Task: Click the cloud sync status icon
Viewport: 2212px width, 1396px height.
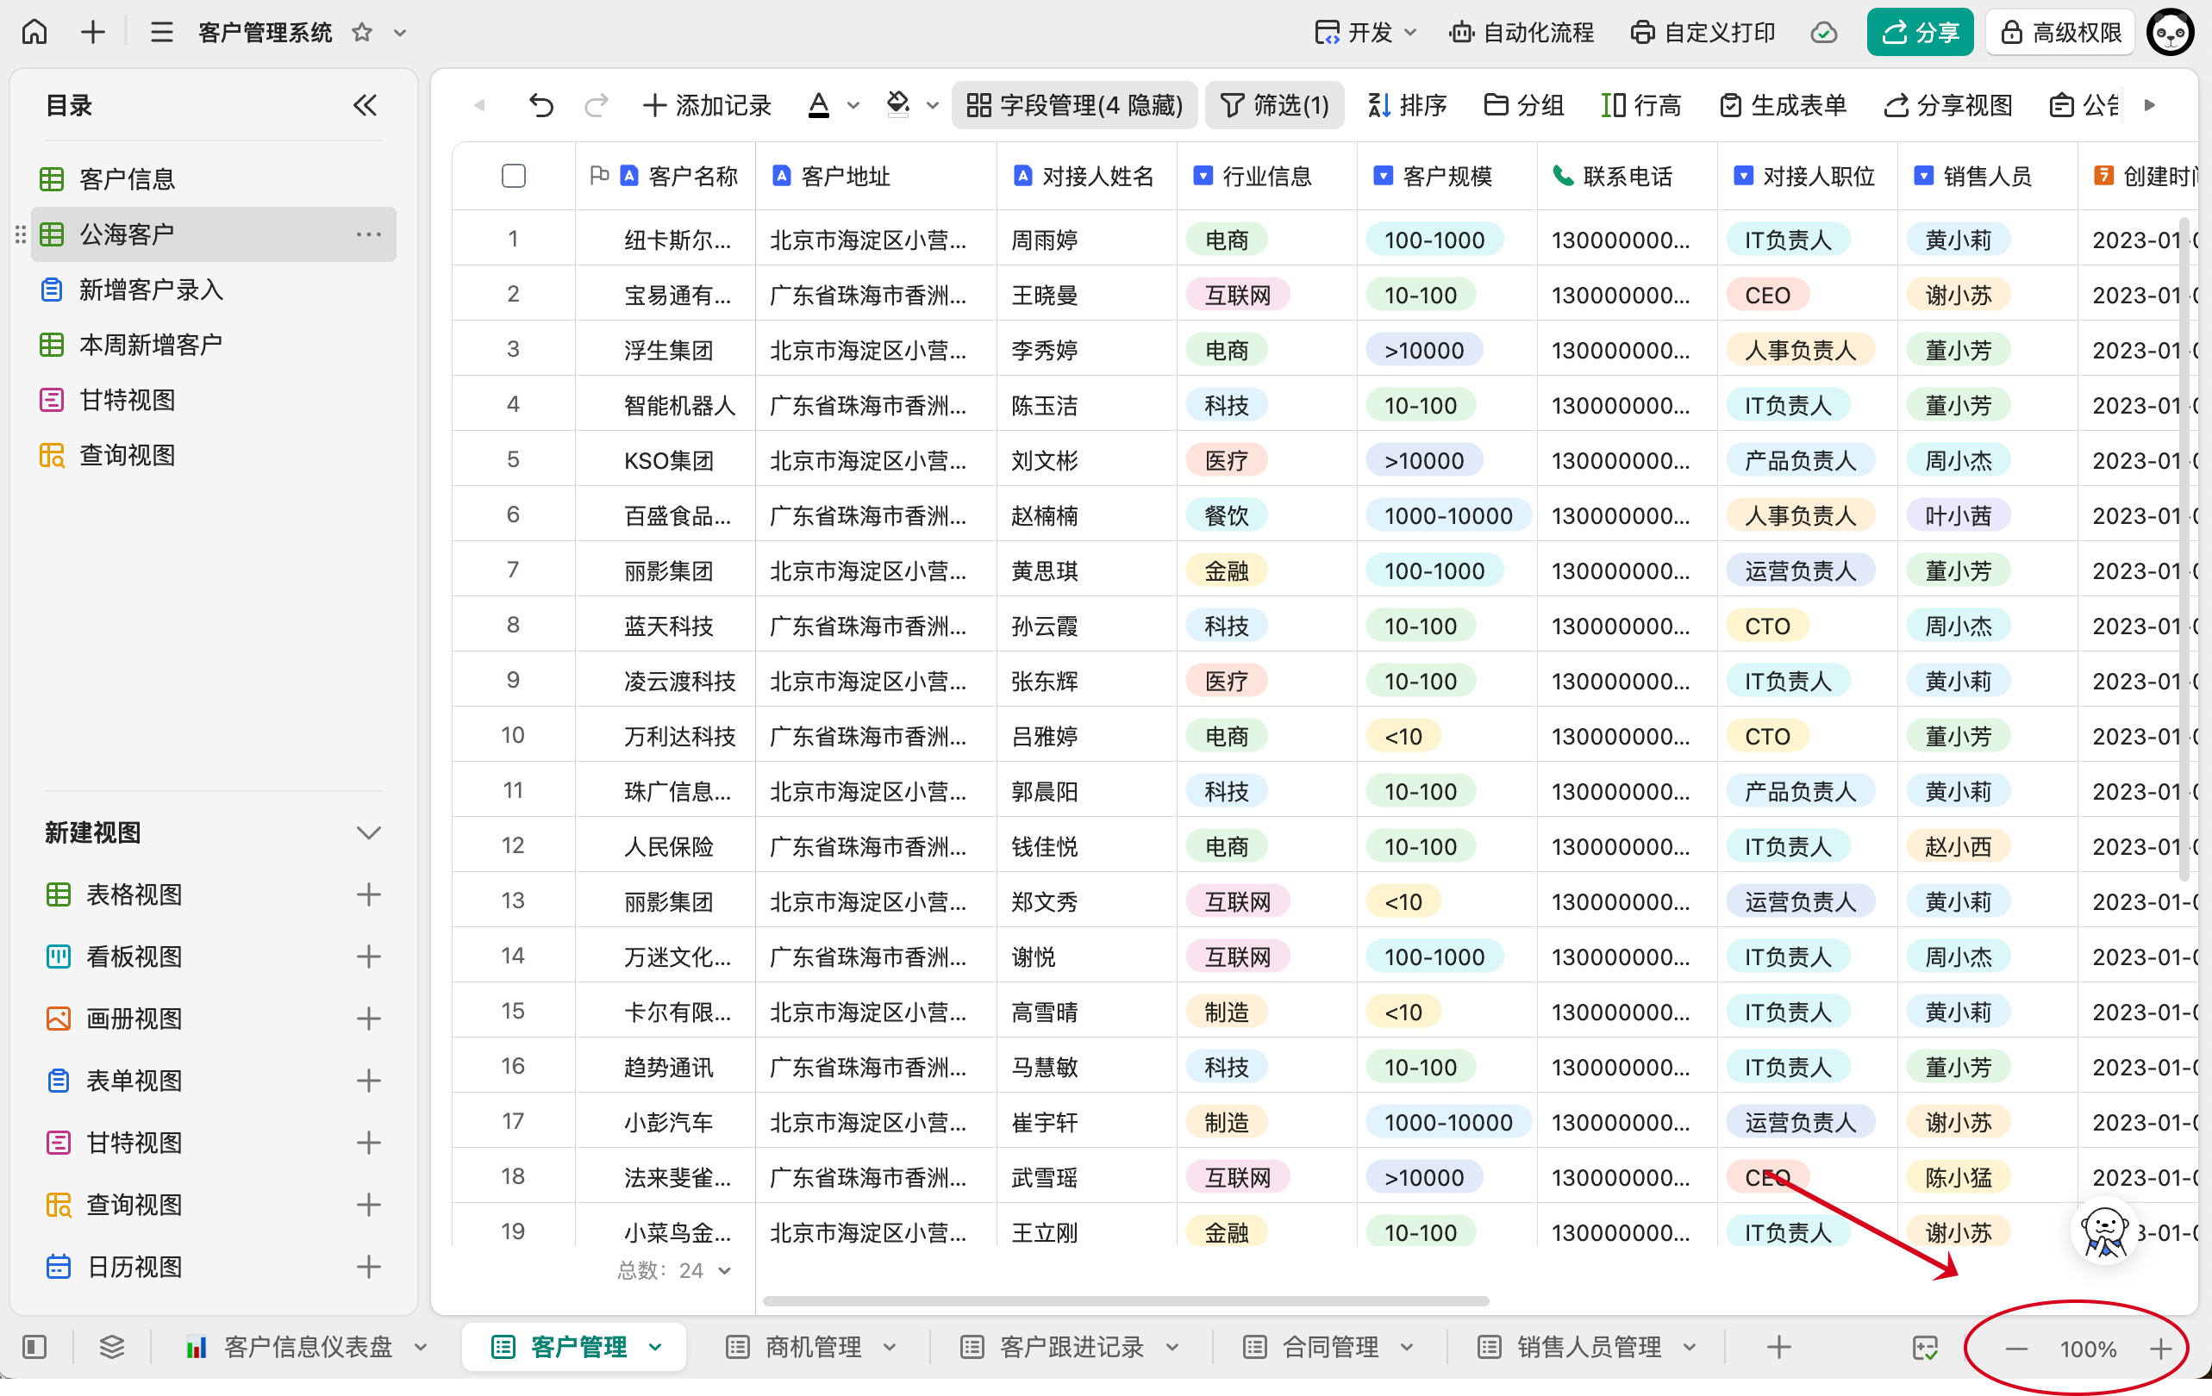Action: point(1823,33)
